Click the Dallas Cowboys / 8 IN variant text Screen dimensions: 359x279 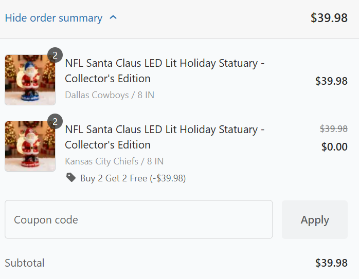coord(110,95)
